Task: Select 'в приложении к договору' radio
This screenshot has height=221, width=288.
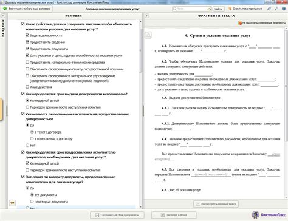Action: (32, 138)
